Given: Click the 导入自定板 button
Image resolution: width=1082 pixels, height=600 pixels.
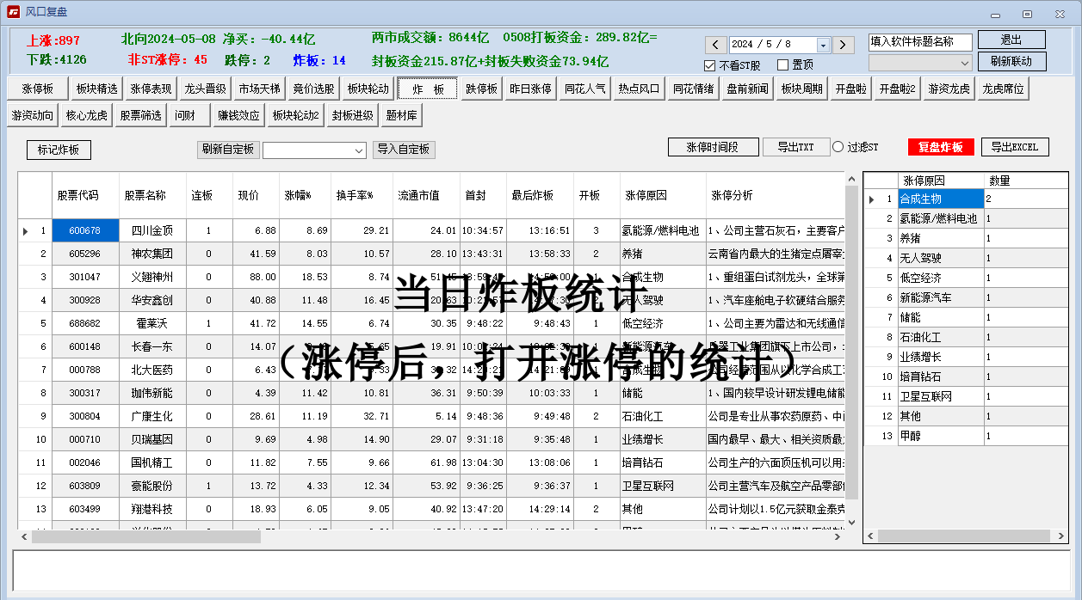Looking at the screenshot, I should (x=404, y=150).
